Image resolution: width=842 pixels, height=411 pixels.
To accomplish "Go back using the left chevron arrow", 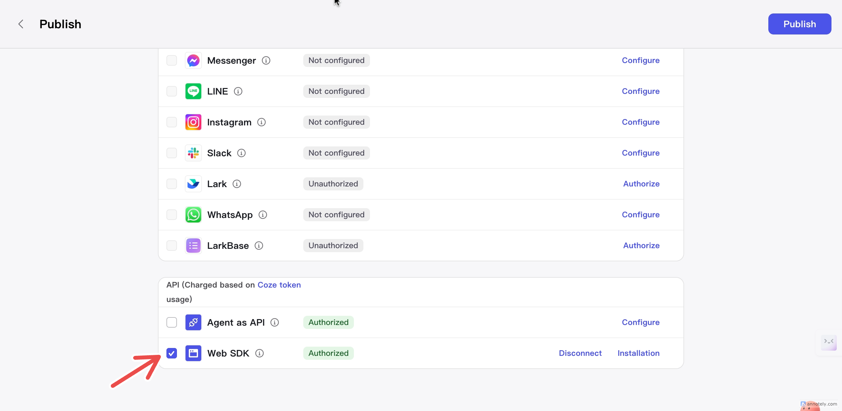I will point(21,24).
